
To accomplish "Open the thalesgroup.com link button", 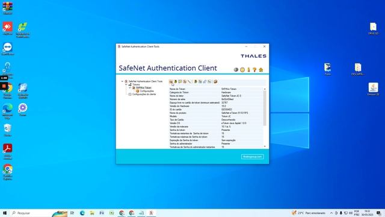I will pyautogui.click(x=253, y=157).
